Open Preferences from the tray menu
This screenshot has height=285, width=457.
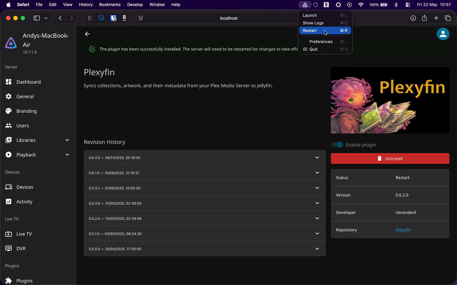coord(325,42)
